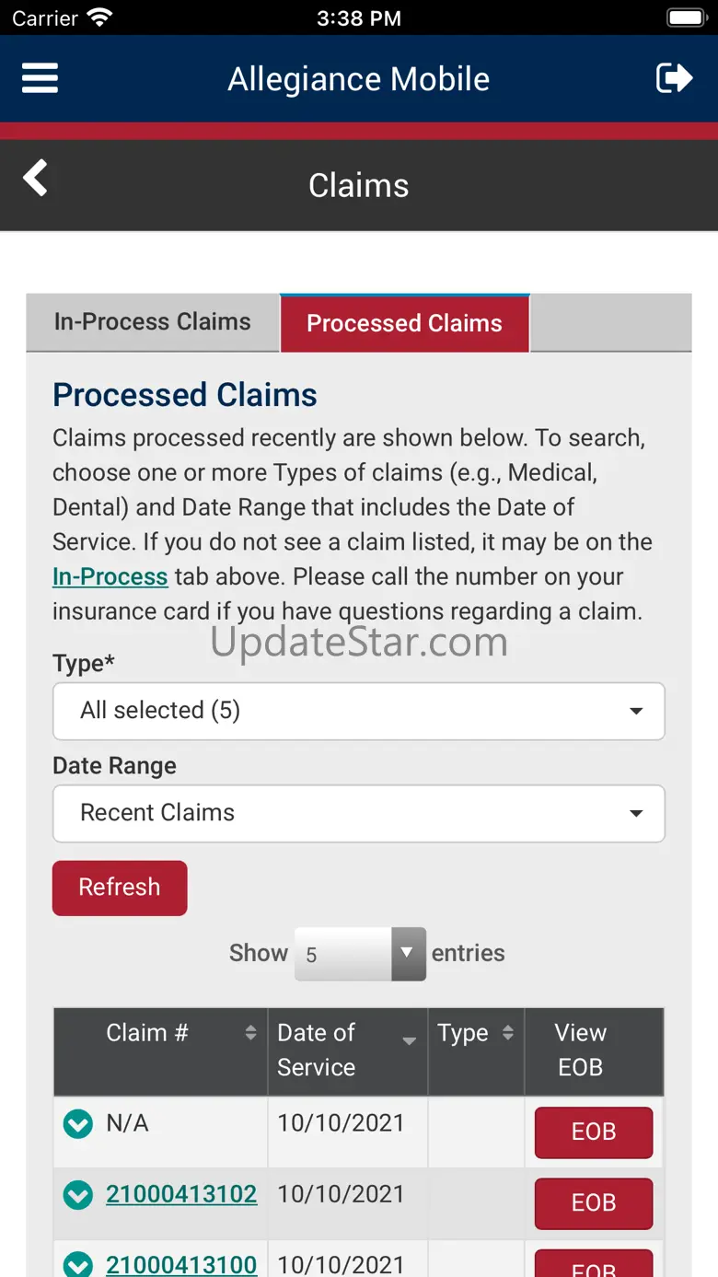The height and width of the screenshot is (1277, 718).
Task: Expand the N/A claim row details
Action: tap(78, 1123)
